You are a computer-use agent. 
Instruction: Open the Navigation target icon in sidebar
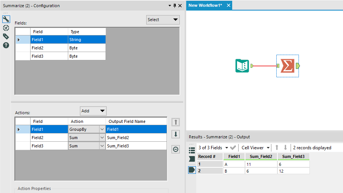click(6, 28)
